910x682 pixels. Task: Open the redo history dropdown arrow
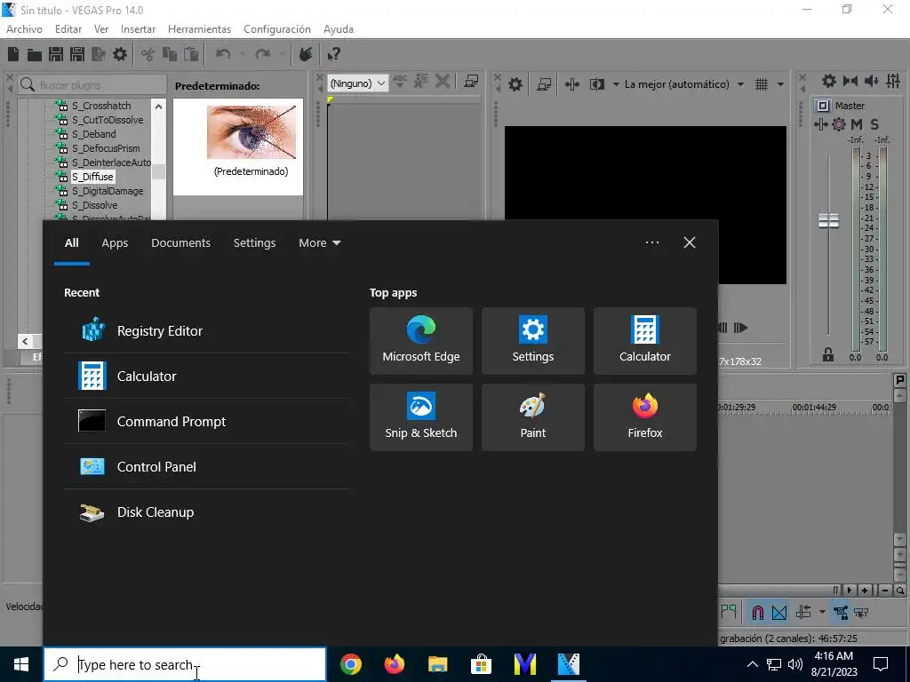tap(282, 54)
